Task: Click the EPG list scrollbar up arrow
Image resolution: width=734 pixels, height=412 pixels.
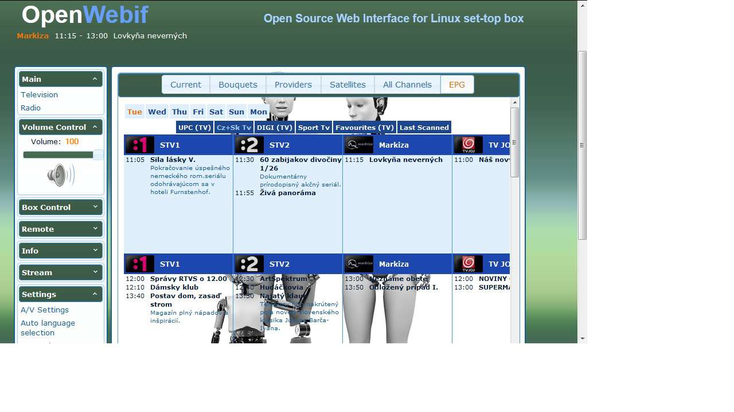Action: [514, 102]
